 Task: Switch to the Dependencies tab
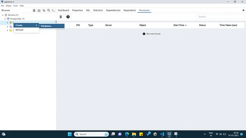[113, 10]
